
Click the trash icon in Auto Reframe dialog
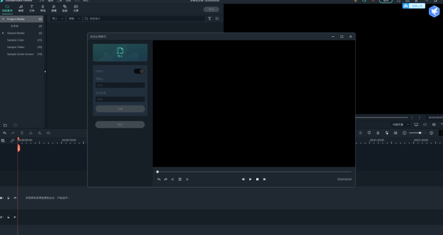[x=180, y=179]
